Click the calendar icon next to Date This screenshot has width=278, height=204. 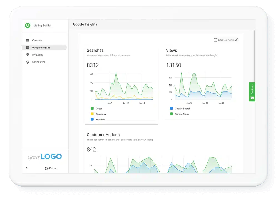pyautogui.click(x=215, y=40)
